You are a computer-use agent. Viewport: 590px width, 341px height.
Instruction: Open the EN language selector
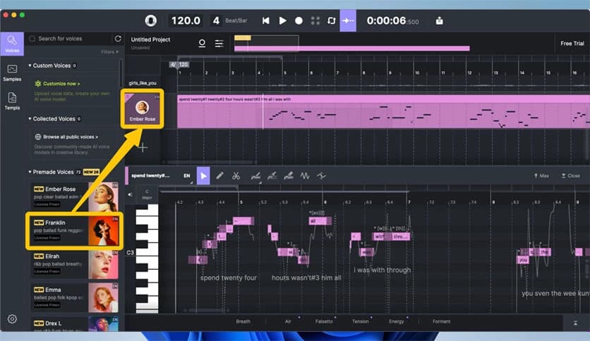coord(187,175)
